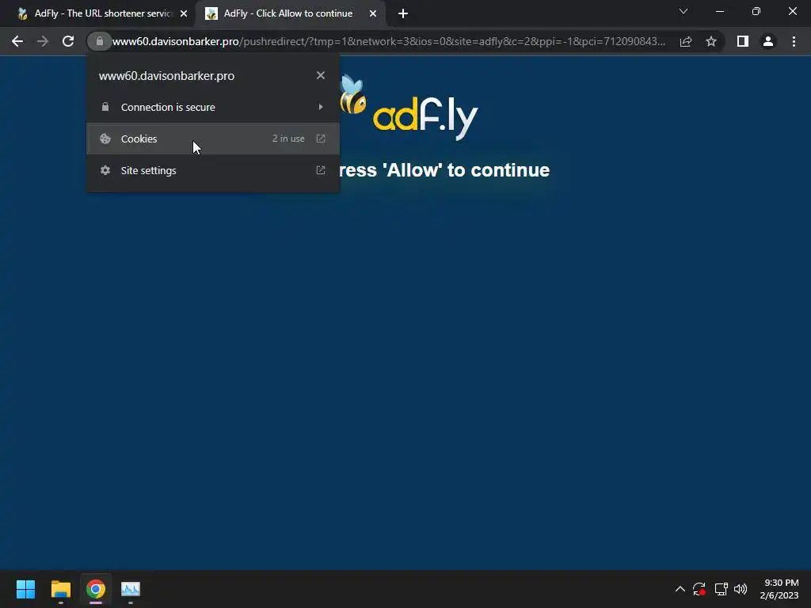Open the Windows Start menu
Screen dimensions: 811x608
coord(25,589)
